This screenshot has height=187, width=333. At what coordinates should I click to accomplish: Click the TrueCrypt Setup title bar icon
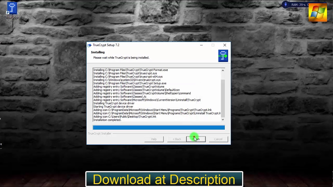pos(89,45)
